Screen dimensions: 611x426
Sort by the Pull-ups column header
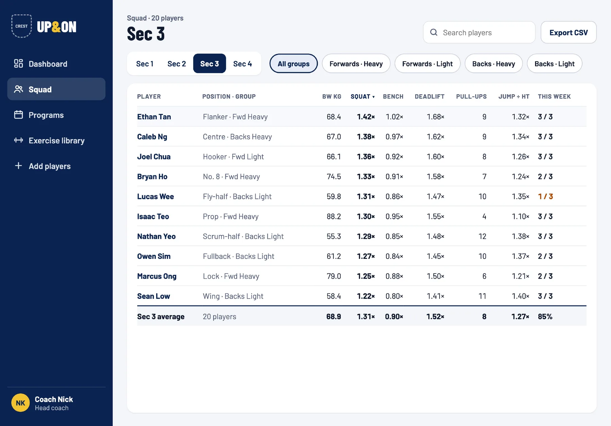coord(471,97)
